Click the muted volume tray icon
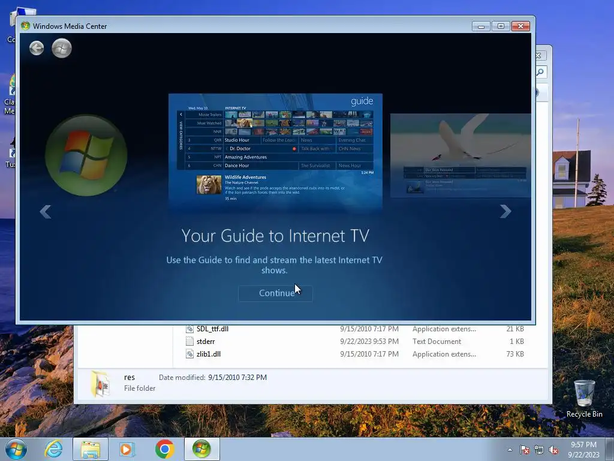The image size is (614, 461). point(553,450)
